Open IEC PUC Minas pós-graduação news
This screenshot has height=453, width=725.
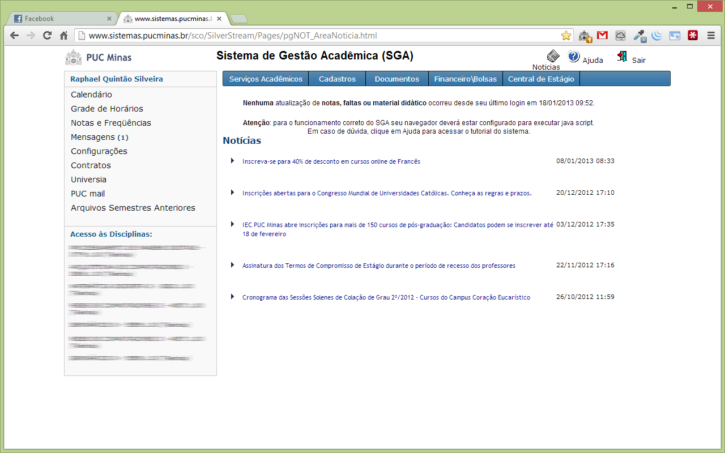coord(398,229)
